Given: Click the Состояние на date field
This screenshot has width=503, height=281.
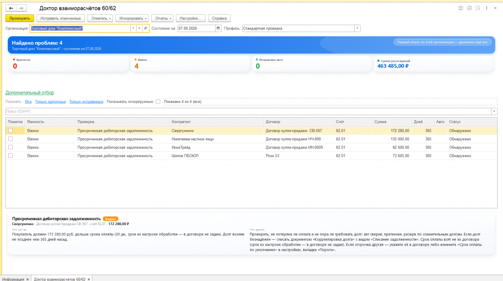Looking at the screenshot, I should click(x=196, y=28).
